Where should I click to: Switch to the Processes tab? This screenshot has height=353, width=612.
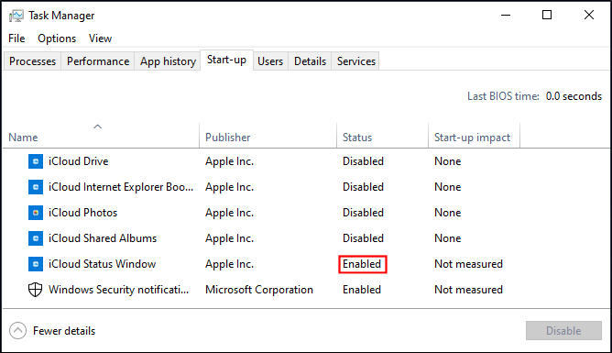(32, 61)
